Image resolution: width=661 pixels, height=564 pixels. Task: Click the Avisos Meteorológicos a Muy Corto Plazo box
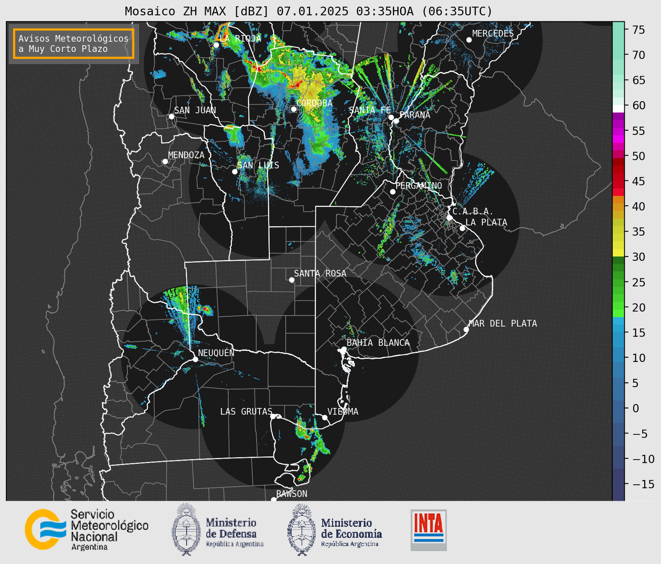(74, 44)
